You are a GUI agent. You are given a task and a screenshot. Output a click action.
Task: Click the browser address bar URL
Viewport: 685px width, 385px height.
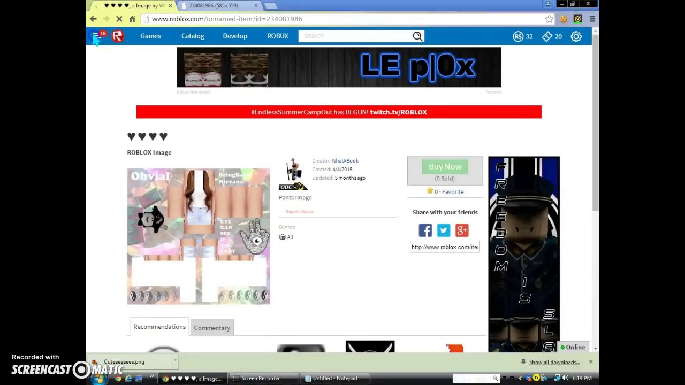coord(227,19)
